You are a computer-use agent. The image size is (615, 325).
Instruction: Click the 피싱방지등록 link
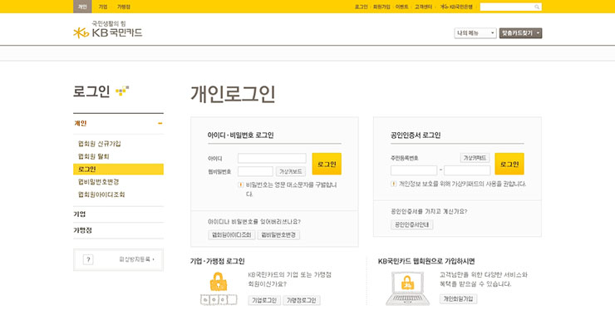[x=136, y=259]
